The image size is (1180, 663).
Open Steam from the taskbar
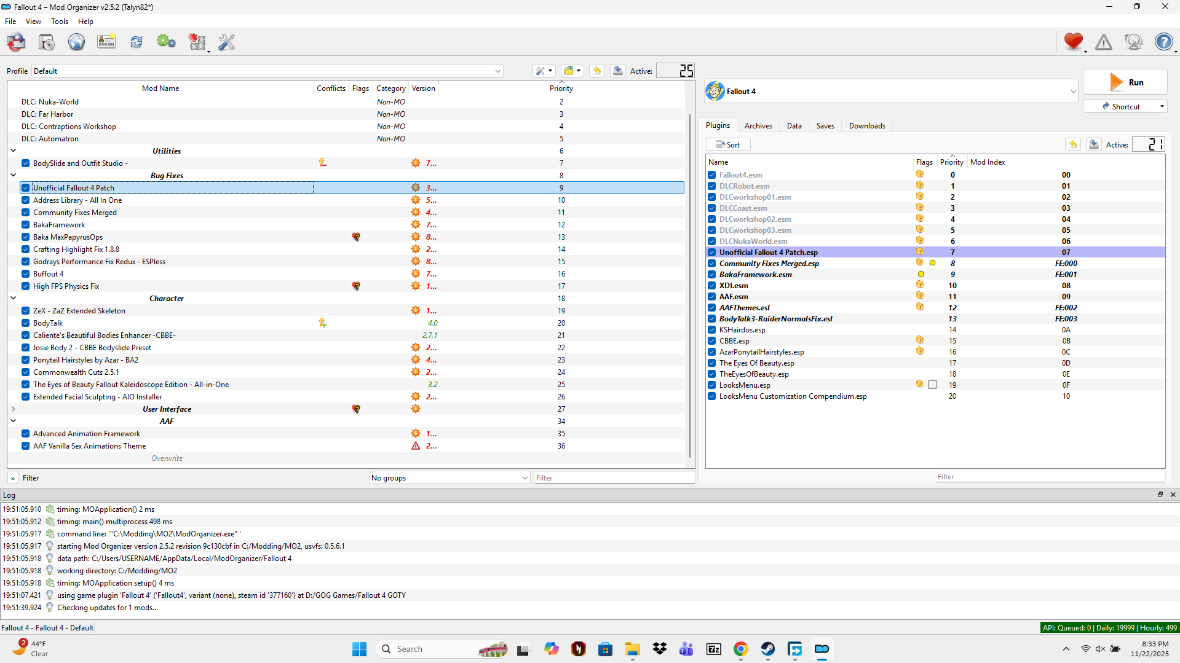[x=767, y=649]
